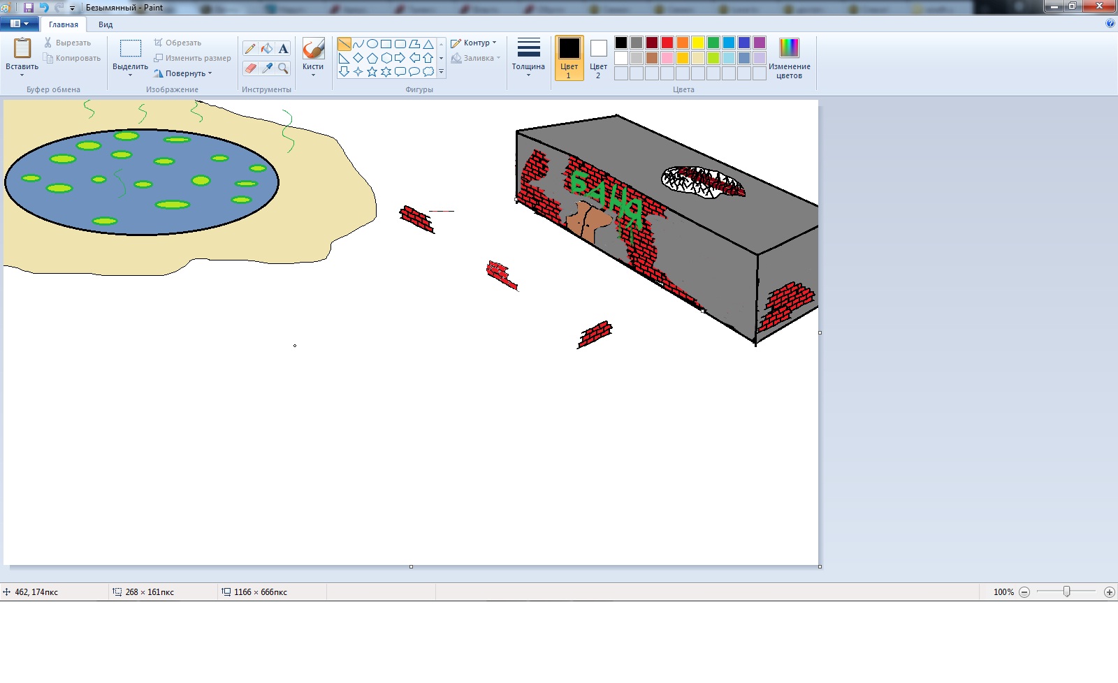1118x683 pixels.
Task: Activate Цвет 2 background color
Action: [x=598, y=58]
